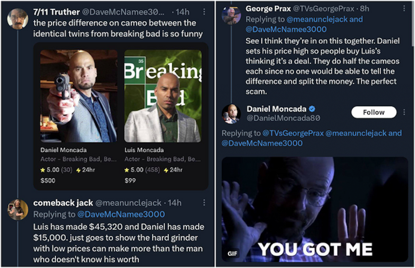Screen dimensions: 415x268
Task: Open @TVsGeorgePrax link in Daniel's reply
Action: (x=292, y=133)
